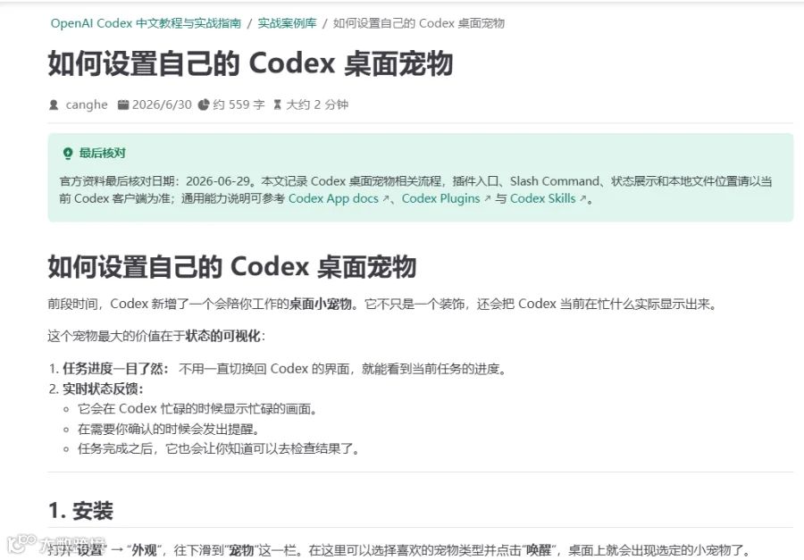Open the OpenAI Codex 中文教程与实战指南 breadcrumb link
804x560 pixels.
click(146, 23)
